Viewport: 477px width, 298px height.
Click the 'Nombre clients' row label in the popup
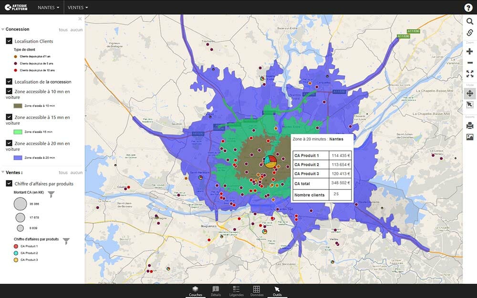(310, 195)
